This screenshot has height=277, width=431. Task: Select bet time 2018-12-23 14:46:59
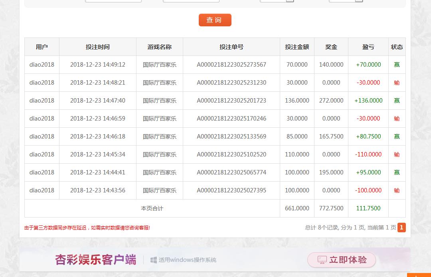point(98,119)
